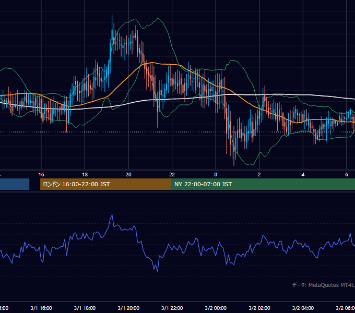
Task: Click the NY 22:00-07:00 JST session bar
Action: click(263, 184)
